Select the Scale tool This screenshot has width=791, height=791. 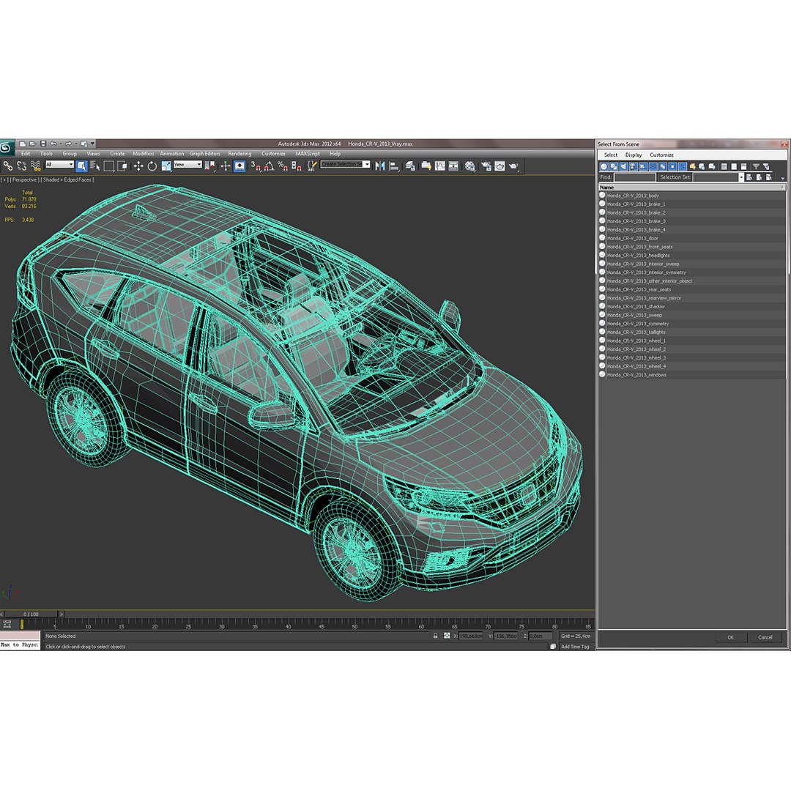point(166,166)
